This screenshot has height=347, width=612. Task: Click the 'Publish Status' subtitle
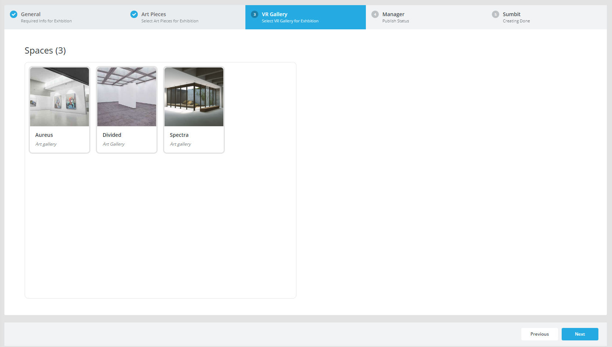click(x=396, y=21)
